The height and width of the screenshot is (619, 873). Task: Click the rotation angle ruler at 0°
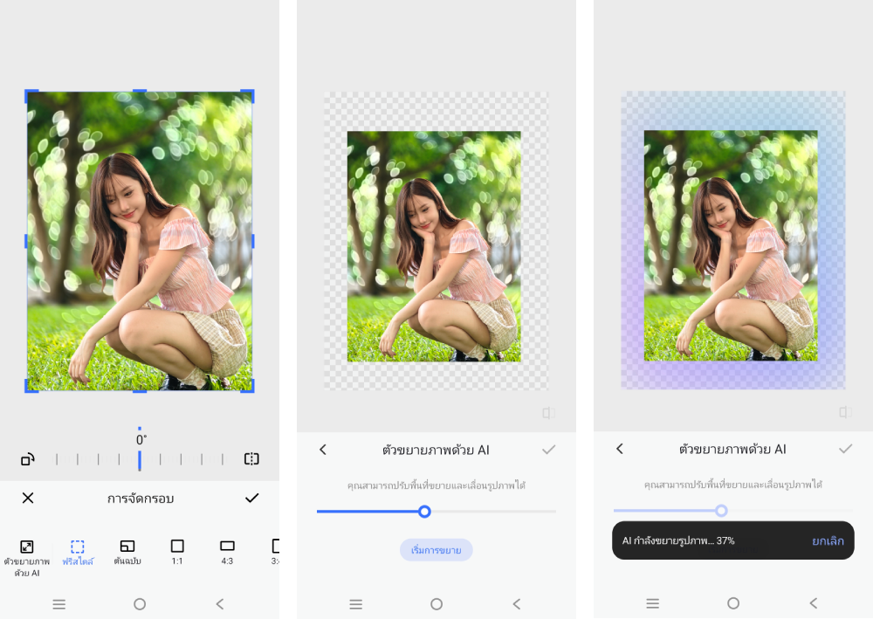pos(140,459)
